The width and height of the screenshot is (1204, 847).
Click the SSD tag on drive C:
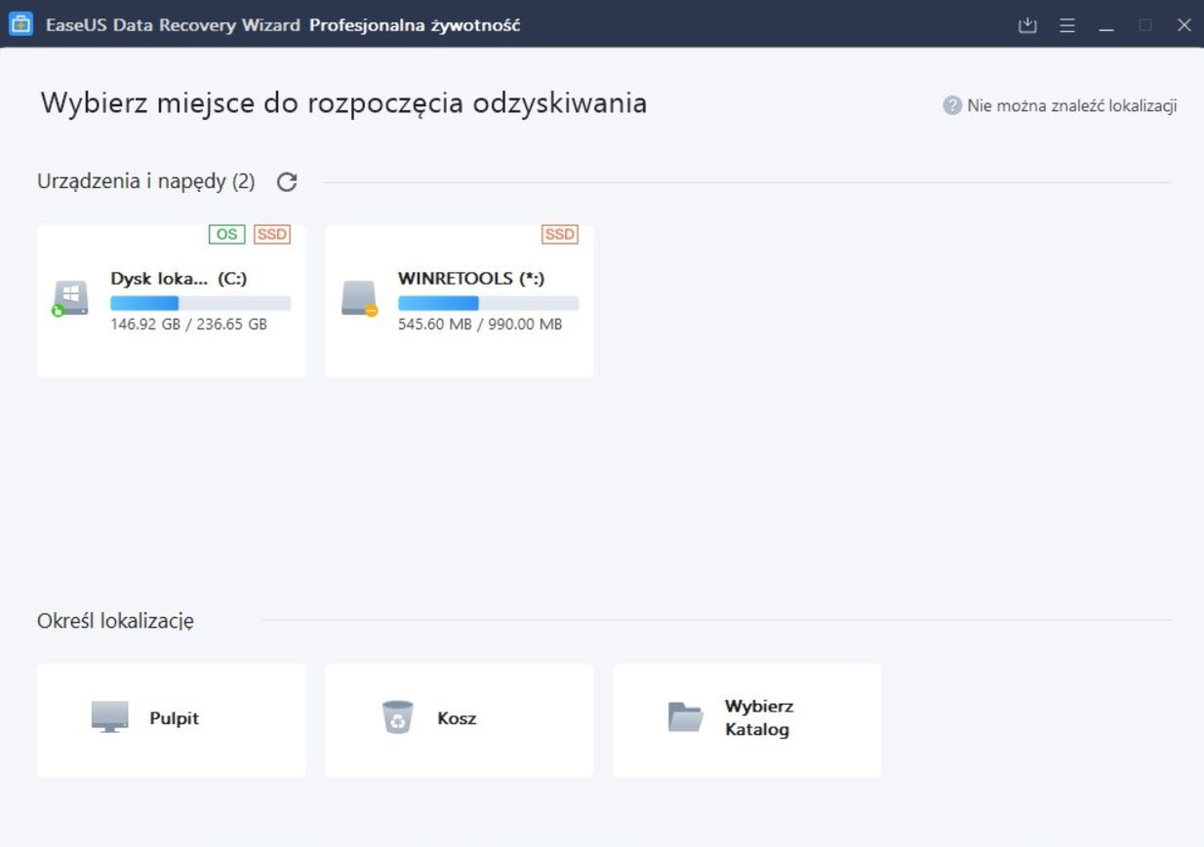(x=272, y=234)
